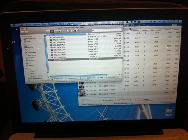Open Desktop folder in the sidebar

pyautogui.click(x=29, y=47)
